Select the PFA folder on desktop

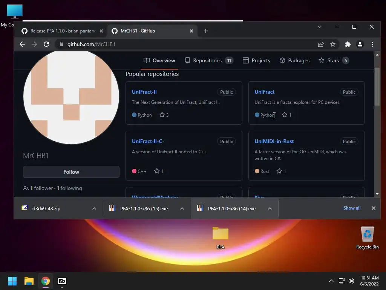[220, 238]
